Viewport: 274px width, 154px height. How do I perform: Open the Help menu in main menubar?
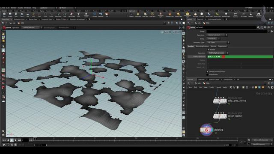coord(34,8)
